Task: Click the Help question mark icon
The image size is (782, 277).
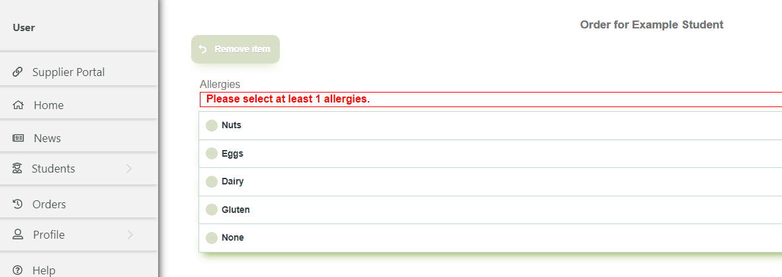Action: click(x=18, y=270)
